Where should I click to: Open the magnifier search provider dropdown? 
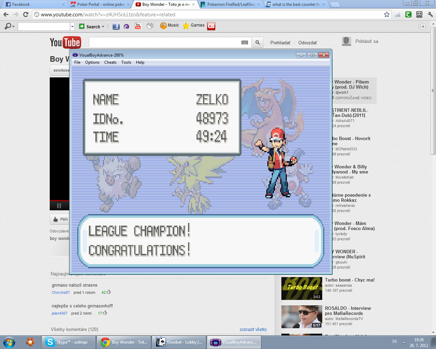point(10,26)
